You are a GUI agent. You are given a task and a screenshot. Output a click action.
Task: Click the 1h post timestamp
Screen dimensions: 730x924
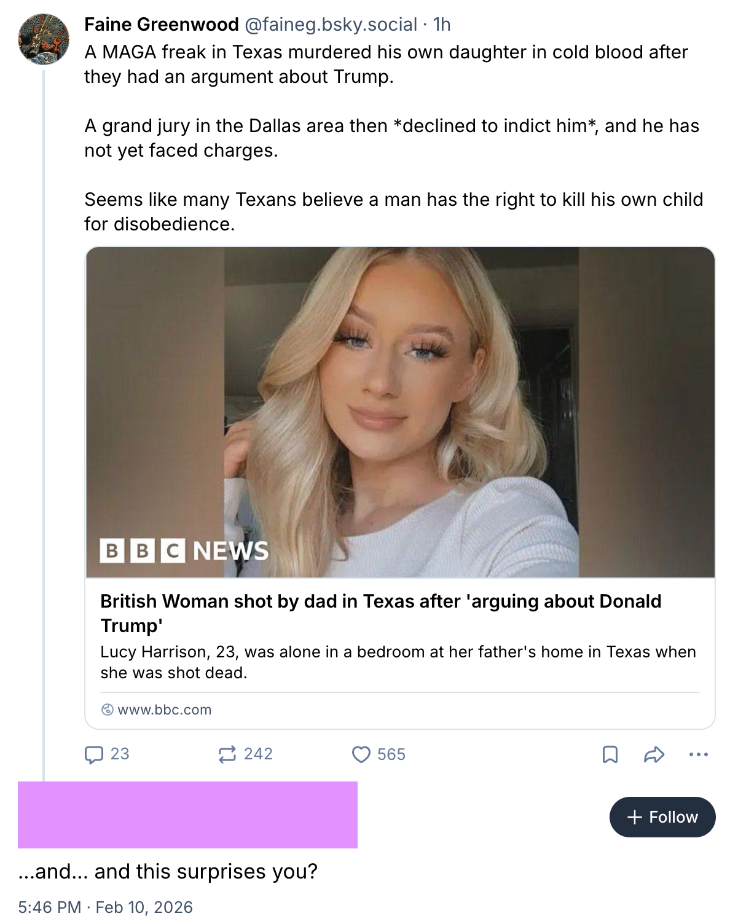pyautogui.click(x=442, y=25)
